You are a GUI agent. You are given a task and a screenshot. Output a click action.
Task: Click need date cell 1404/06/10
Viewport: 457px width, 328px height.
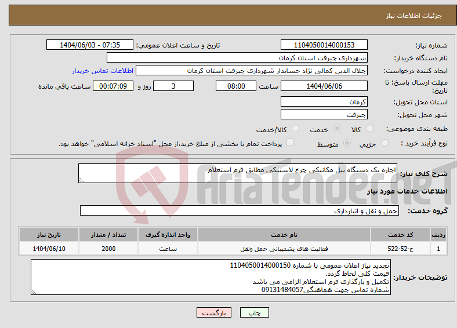[x=49, y=249]
